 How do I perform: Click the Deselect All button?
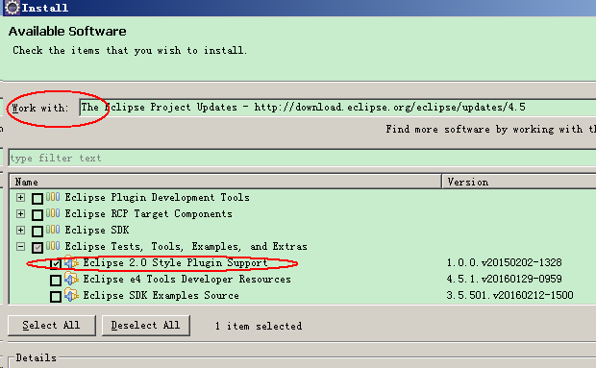pyautogui.click(x=146, y=326)
